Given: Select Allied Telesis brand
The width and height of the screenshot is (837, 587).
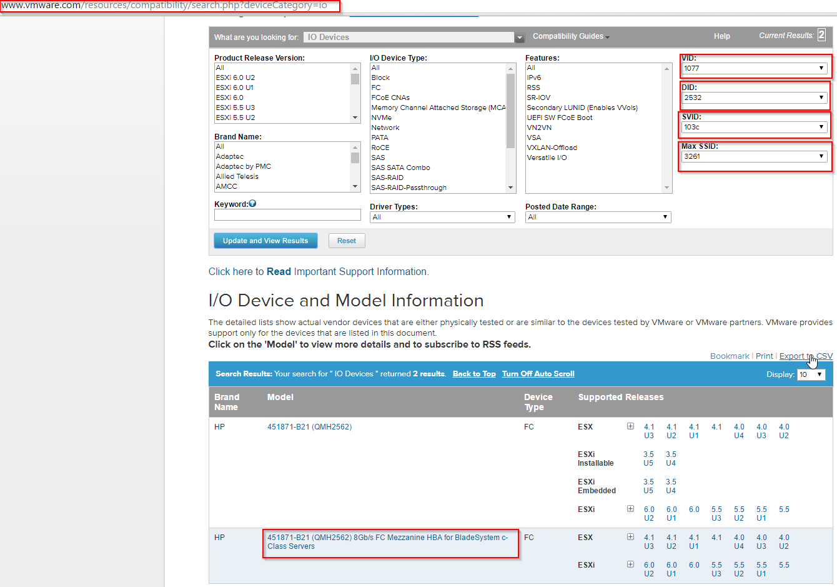Looking at the screenshot, I should 237,176.
